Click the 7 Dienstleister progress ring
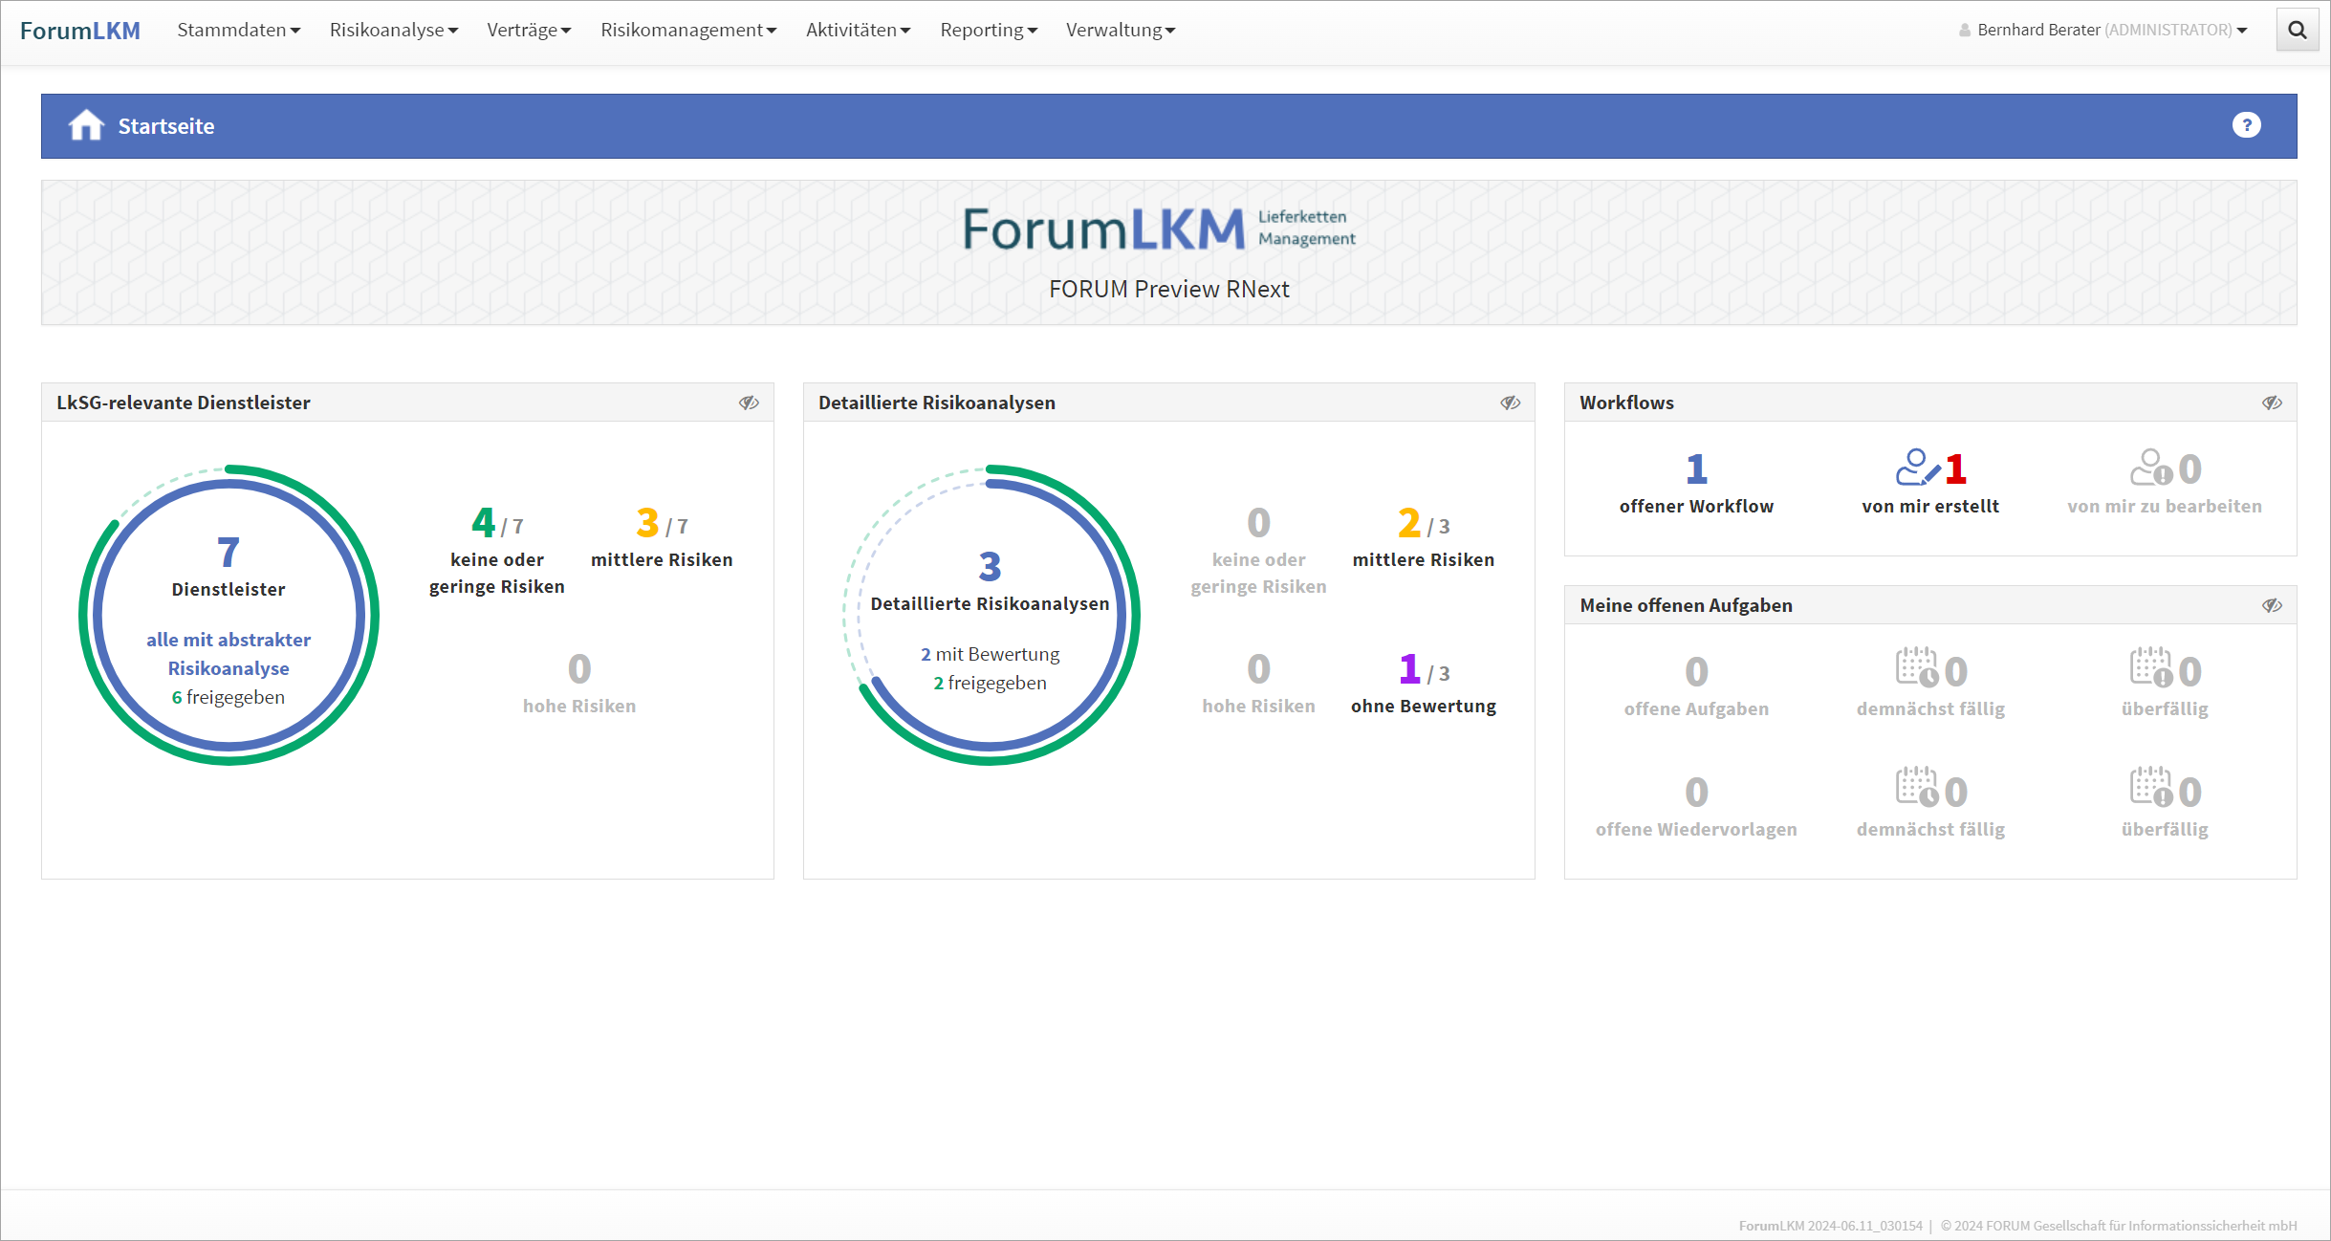The image size is (2331, 1241). 229,553
